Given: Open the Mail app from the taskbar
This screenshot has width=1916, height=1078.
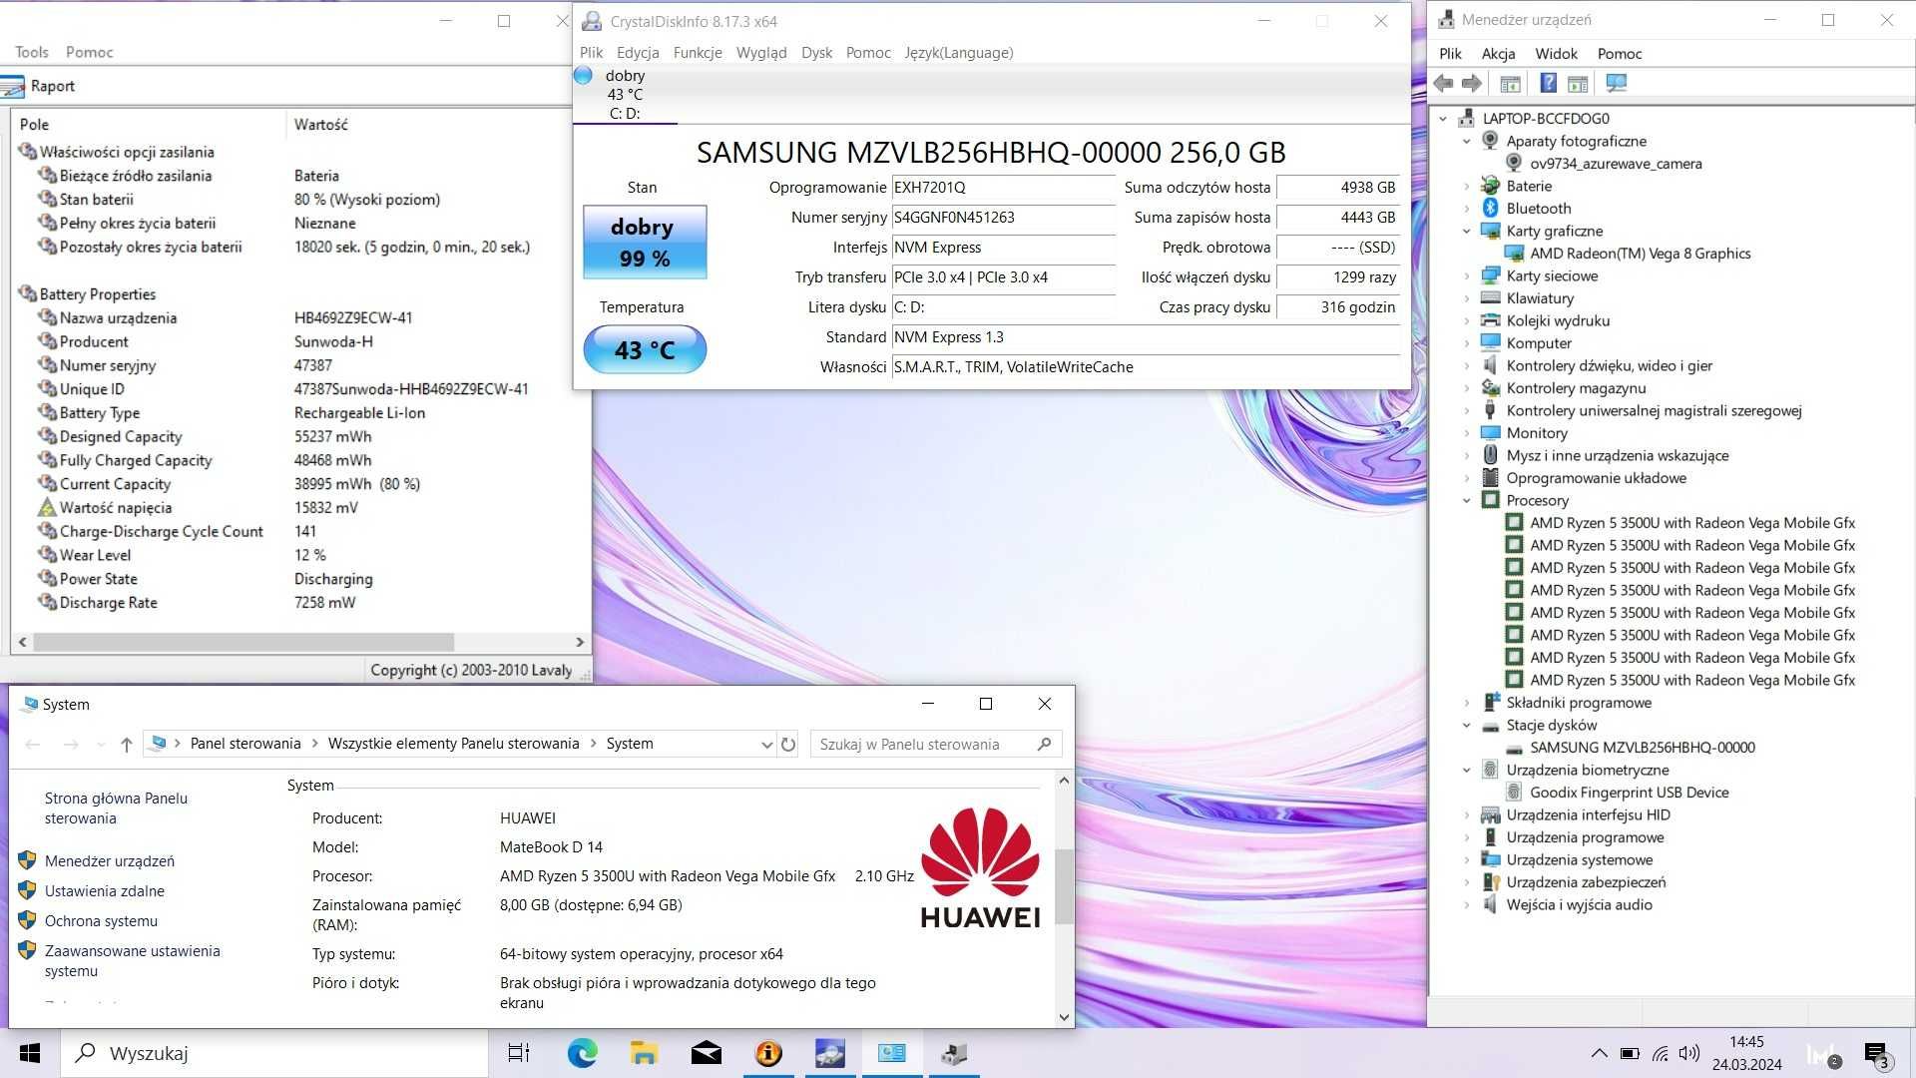Looking at the screenshot, I should click(706, 1053).
